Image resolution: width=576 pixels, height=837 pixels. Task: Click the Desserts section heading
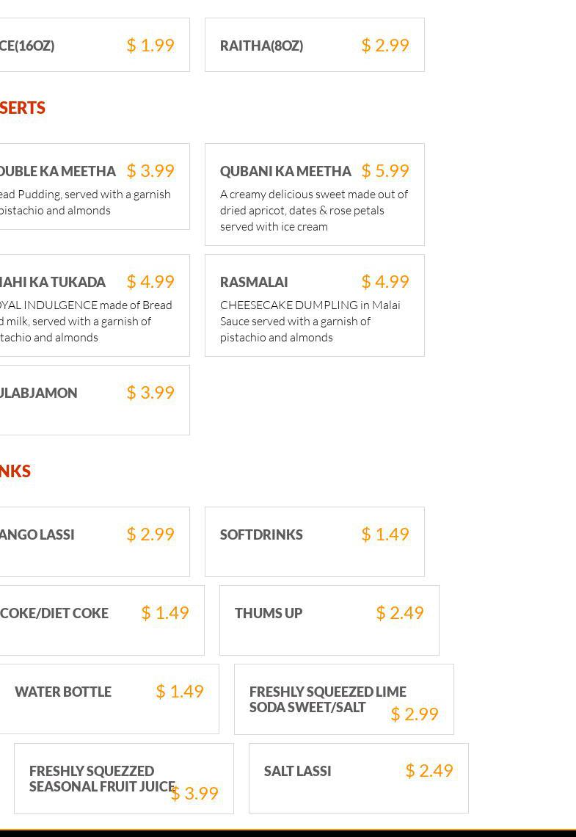pos(23,108)
